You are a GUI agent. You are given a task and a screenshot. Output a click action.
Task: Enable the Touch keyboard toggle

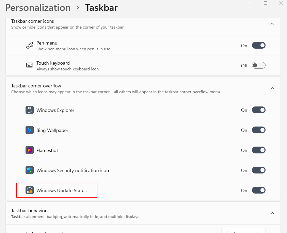pos(259,65)
